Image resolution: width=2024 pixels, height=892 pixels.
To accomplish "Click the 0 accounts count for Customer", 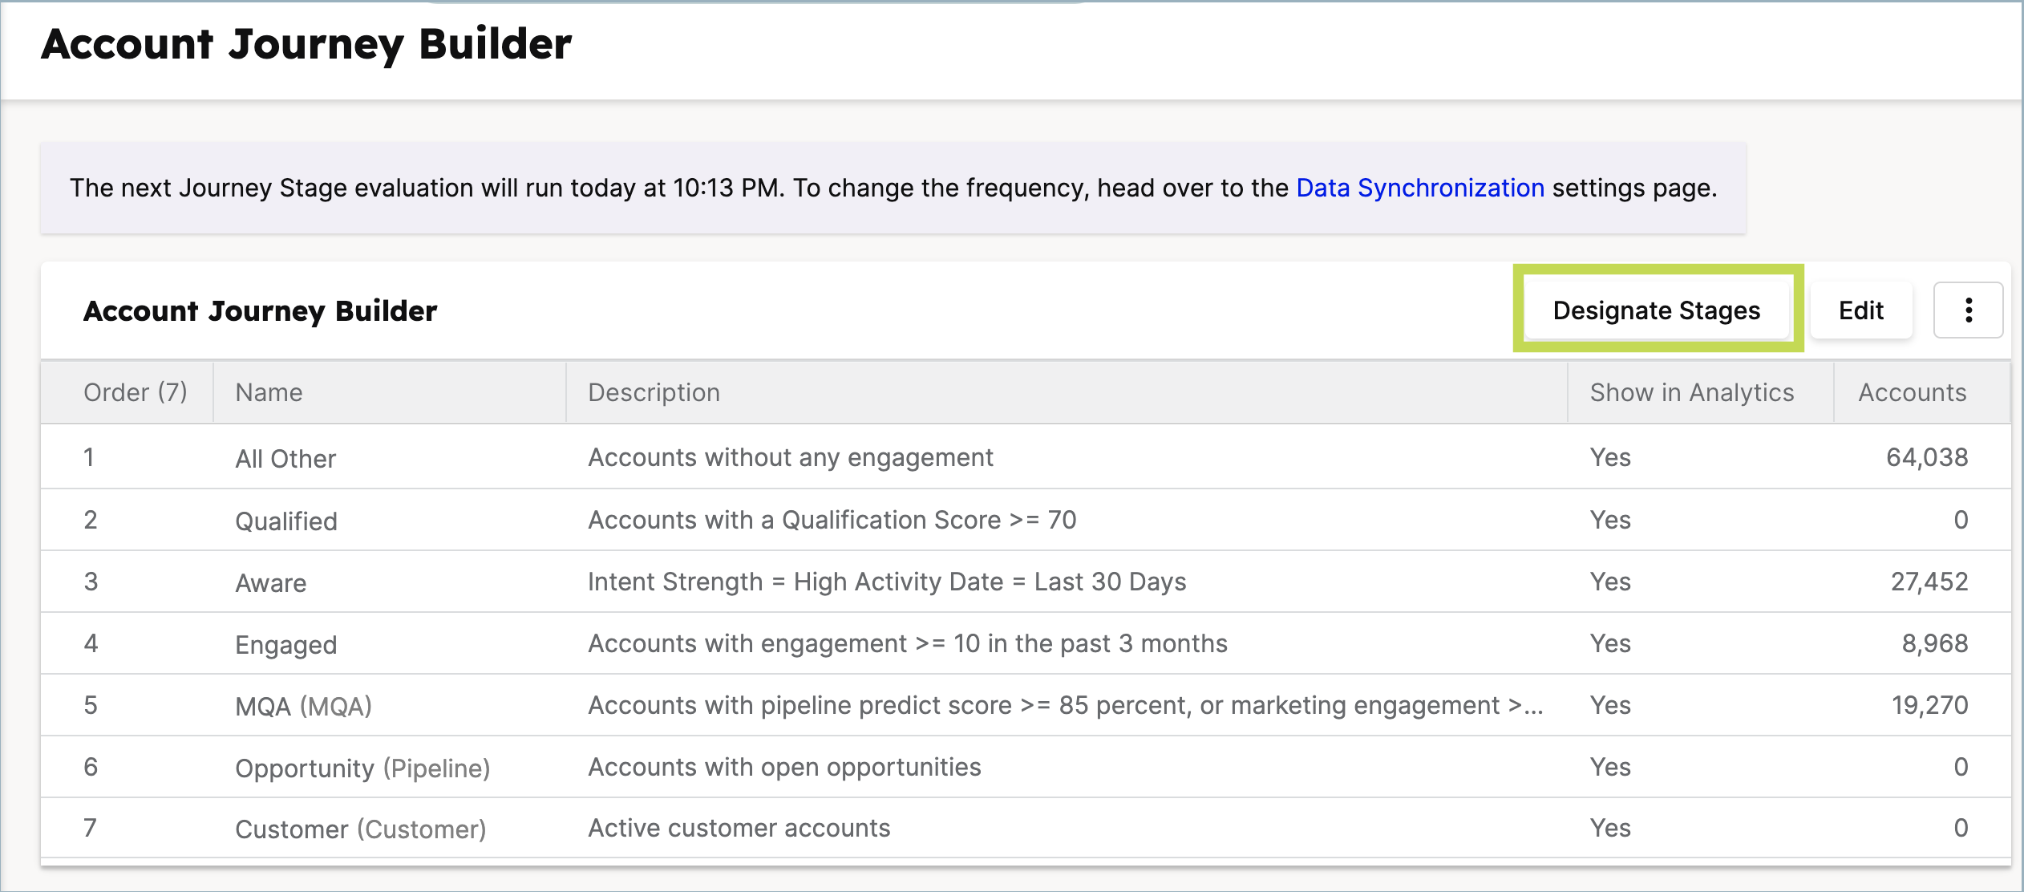I will coord(1961,828).
